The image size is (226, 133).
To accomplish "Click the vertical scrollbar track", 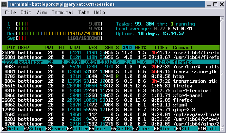I will click(222, 73).
